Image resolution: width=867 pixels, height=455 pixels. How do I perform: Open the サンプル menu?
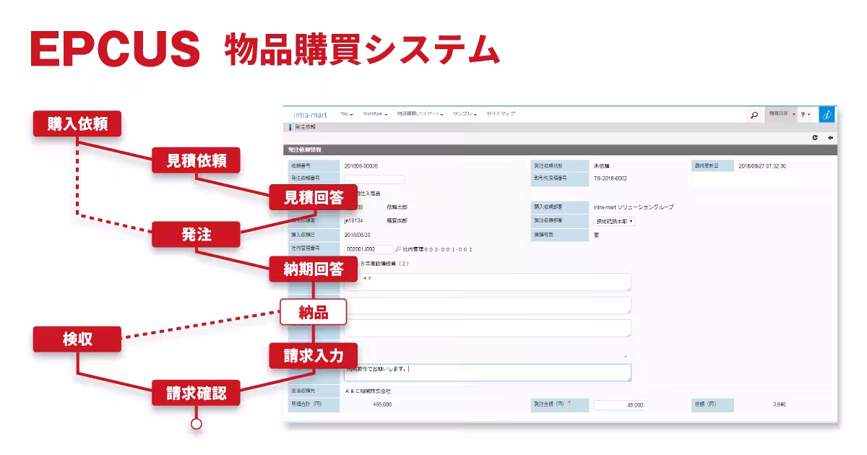[x=465, y=114]
